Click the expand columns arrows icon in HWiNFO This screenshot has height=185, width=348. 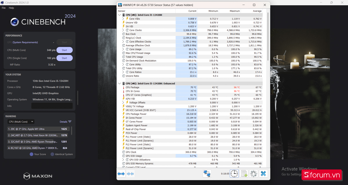(x=121, y=174)
